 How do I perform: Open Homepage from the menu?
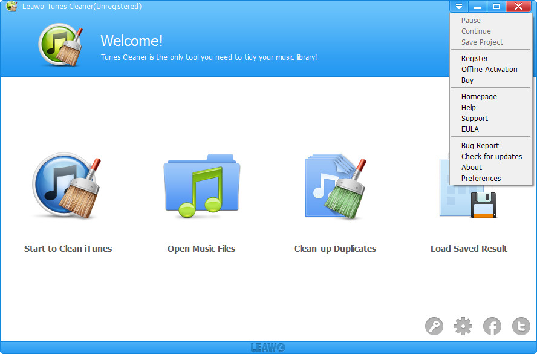pos(479,97)
